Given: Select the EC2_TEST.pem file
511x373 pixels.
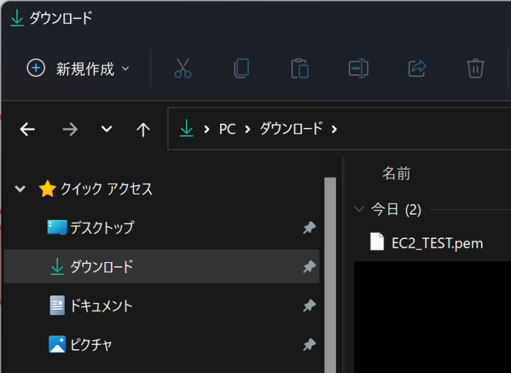Looking at the screenshot, I should pos(437,243).
